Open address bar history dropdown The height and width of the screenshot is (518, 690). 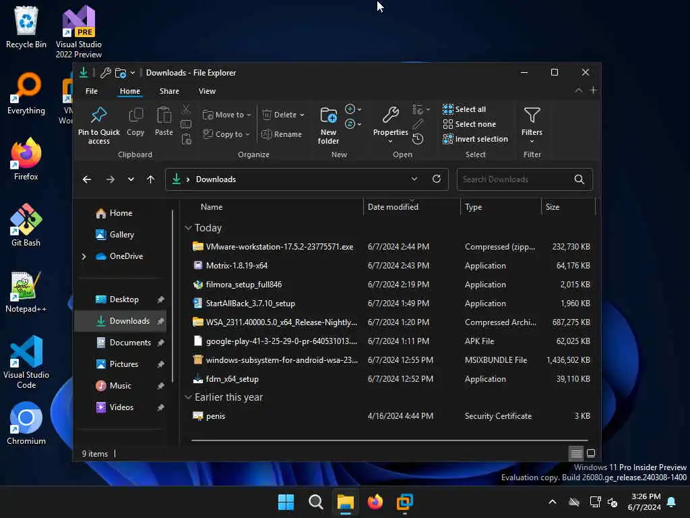click(x=414, y=179)
